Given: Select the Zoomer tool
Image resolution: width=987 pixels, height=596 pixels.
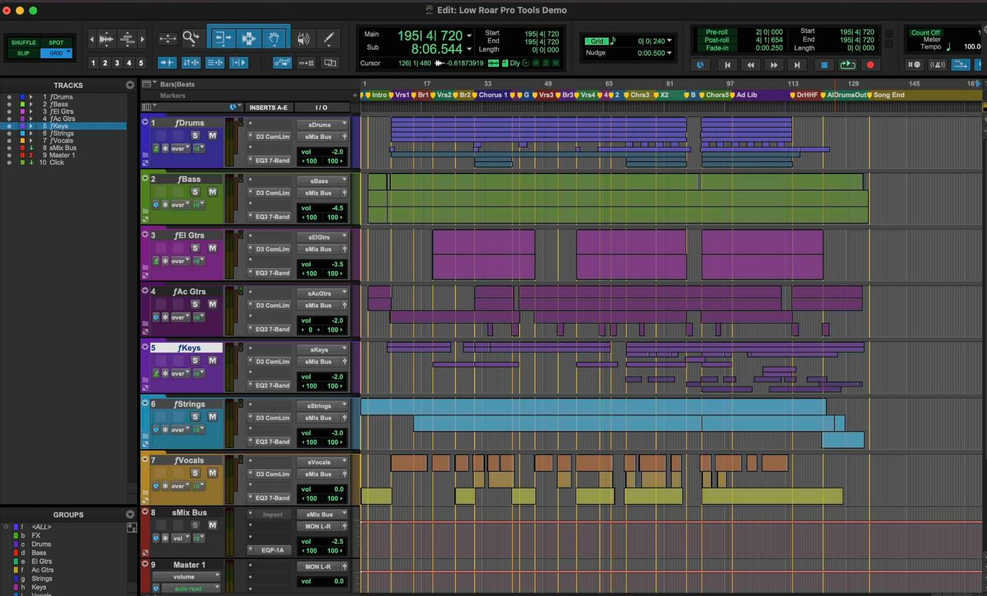Looking at the screenshot, I should click(x=191, y=38).
